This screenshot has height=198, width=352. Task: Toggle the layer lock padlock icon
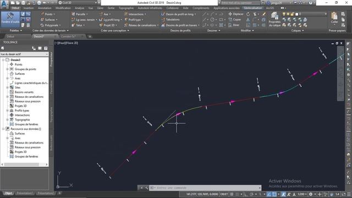pos(292,14)
